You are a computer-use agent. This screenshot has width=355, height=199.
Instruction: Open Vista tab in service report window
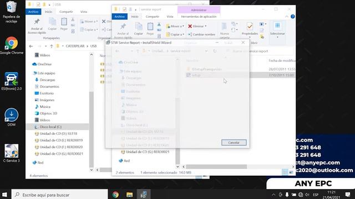[x=170, y=17]
